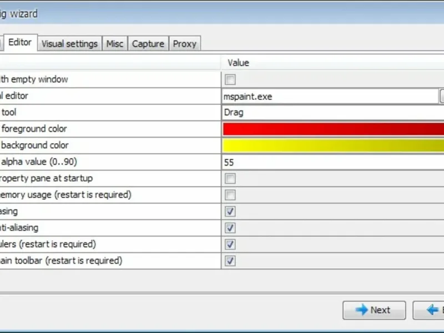The height and width of the screenshot is (333, 444).
Task: Enable the memory usage checkbox
Action: (230, 195)
